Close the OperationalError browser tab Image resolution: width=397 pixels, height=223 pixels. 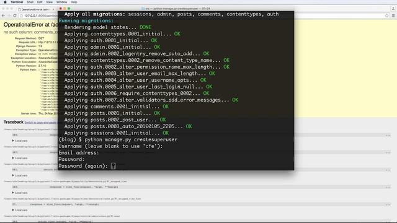click(x=53, y=9)
